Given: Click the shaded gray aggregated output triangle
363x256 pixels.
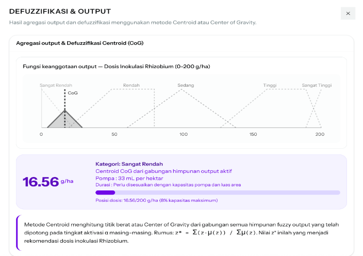Looking at the screenshot, I should (65, 121).
